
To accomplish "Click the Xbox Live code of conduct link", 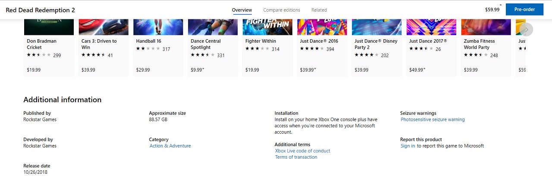I will [303, 151].
